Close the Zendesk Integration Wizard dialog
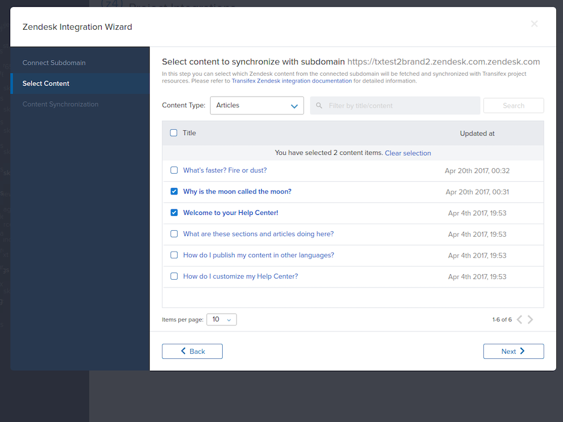The height and width of the screenshot is (422, 563). tap(534, 24)
